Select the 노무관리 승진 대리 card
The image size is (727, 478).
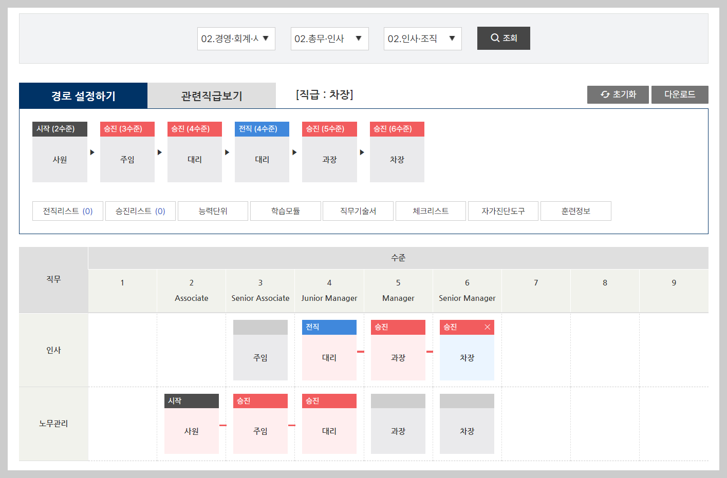coord(329,424)
